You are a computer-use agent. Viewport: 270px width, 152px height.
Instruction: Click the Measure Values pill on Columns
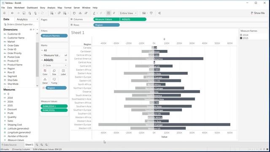click(x=107, y=19)
